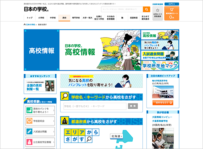Image resolution: width=203 pixels, height=149 pixels.
Task: Click the magnifier in エリアからさがす tiles
Action: (89, 139)
